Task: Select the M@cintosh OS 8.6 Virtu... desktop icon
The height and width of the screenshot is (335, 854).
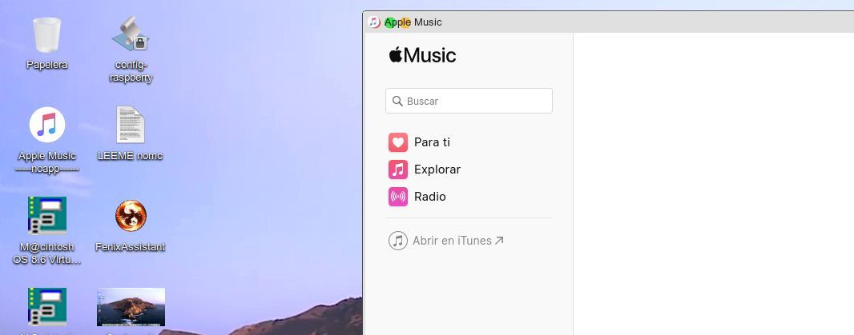Action: click(x=46, y=215)
